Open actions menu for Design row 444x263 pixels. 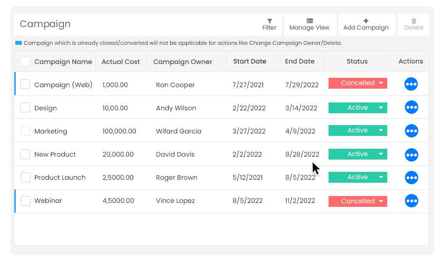(411, 107)
